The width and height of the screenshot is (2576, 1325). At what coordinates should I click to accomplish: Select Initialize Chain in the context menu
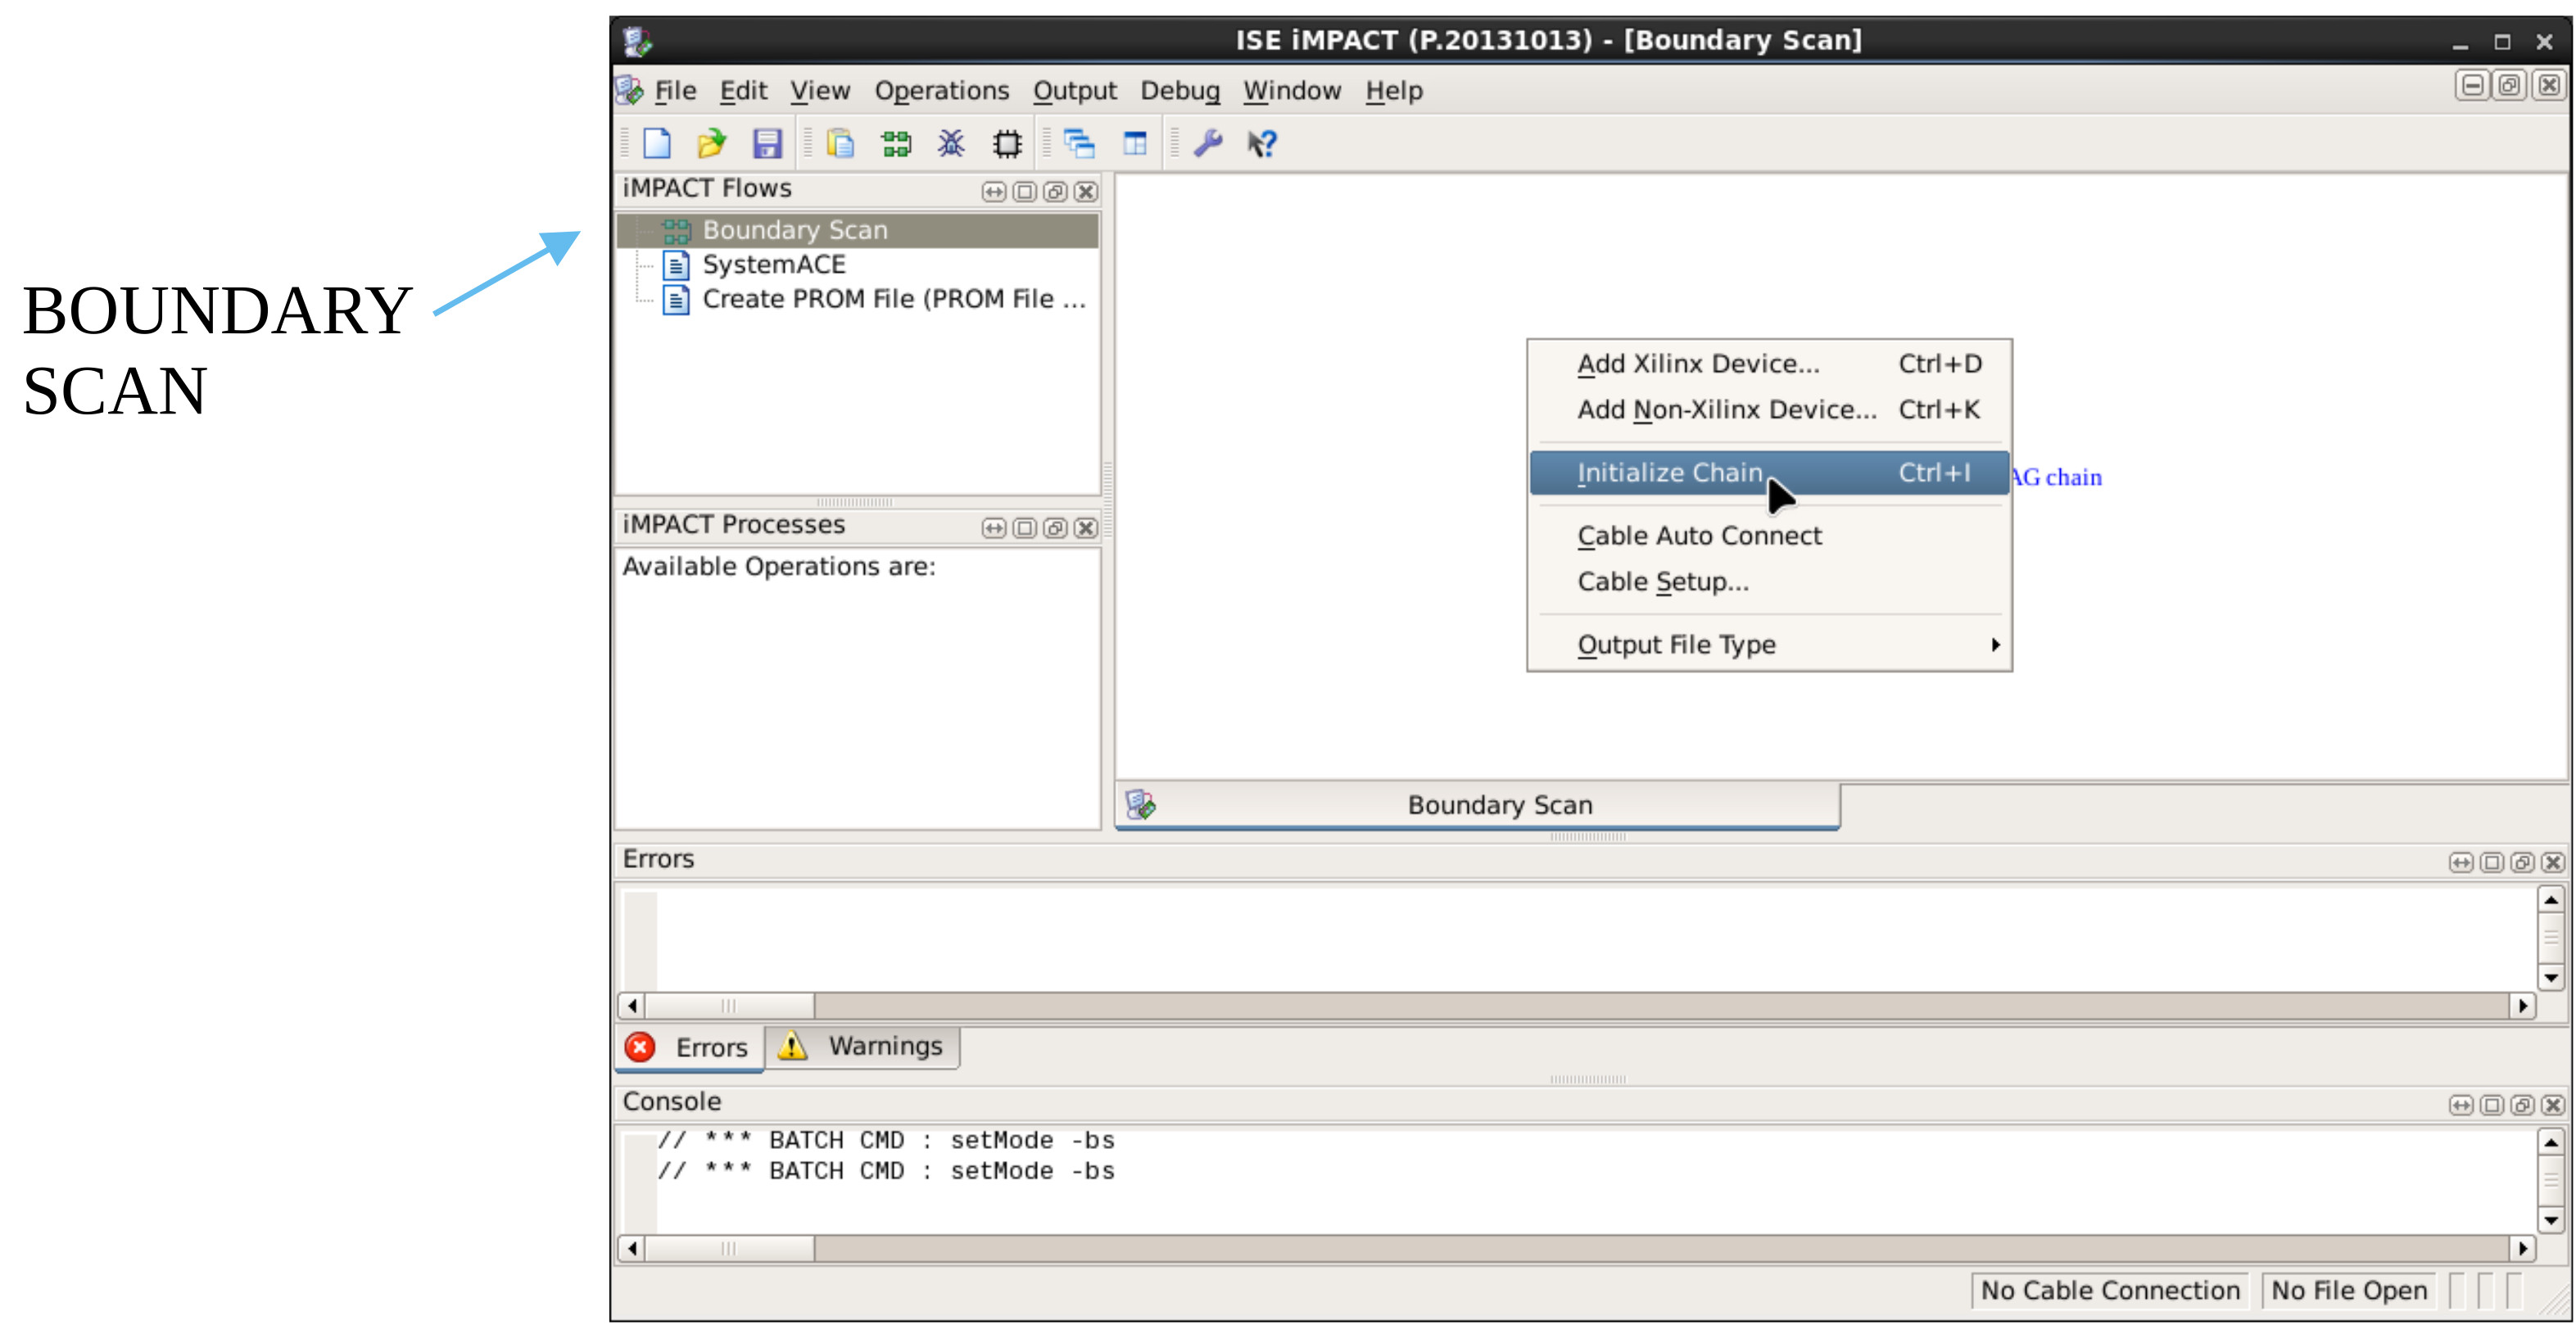(x=1770, y=473)
